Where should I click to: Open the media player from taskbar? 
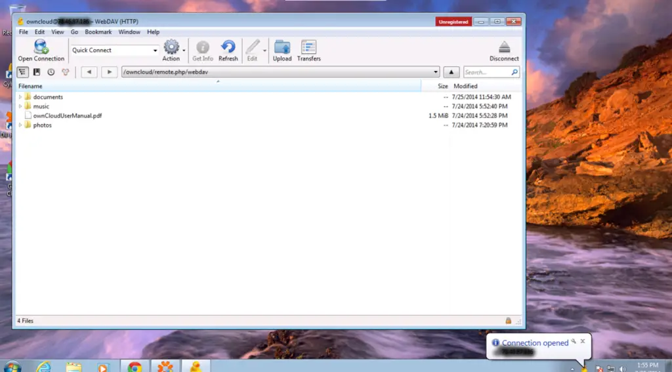tap(102, 367)
